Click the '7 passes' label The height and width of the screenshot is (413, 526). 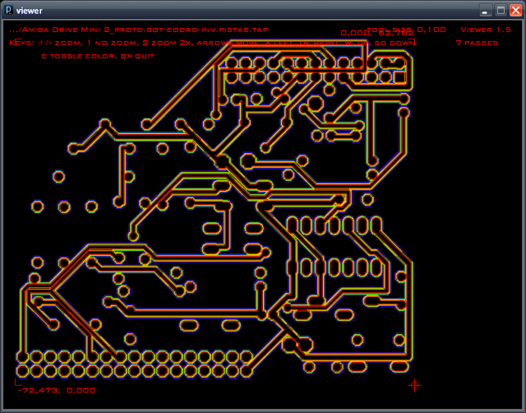pos(477,43)
